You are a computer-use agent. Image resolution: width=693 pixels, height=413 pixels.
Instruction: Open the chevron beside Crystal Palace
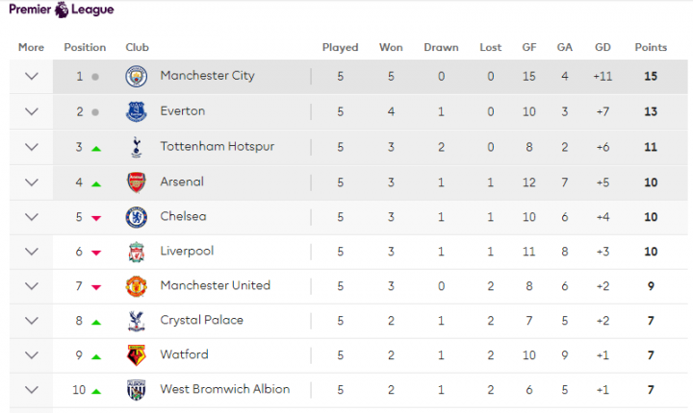point(32,321)
